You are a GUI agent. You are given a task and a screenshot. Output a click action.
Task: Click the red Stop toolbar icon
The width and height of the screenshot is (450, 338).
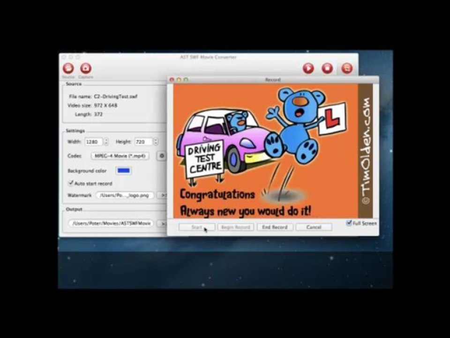tap(328, 69)
